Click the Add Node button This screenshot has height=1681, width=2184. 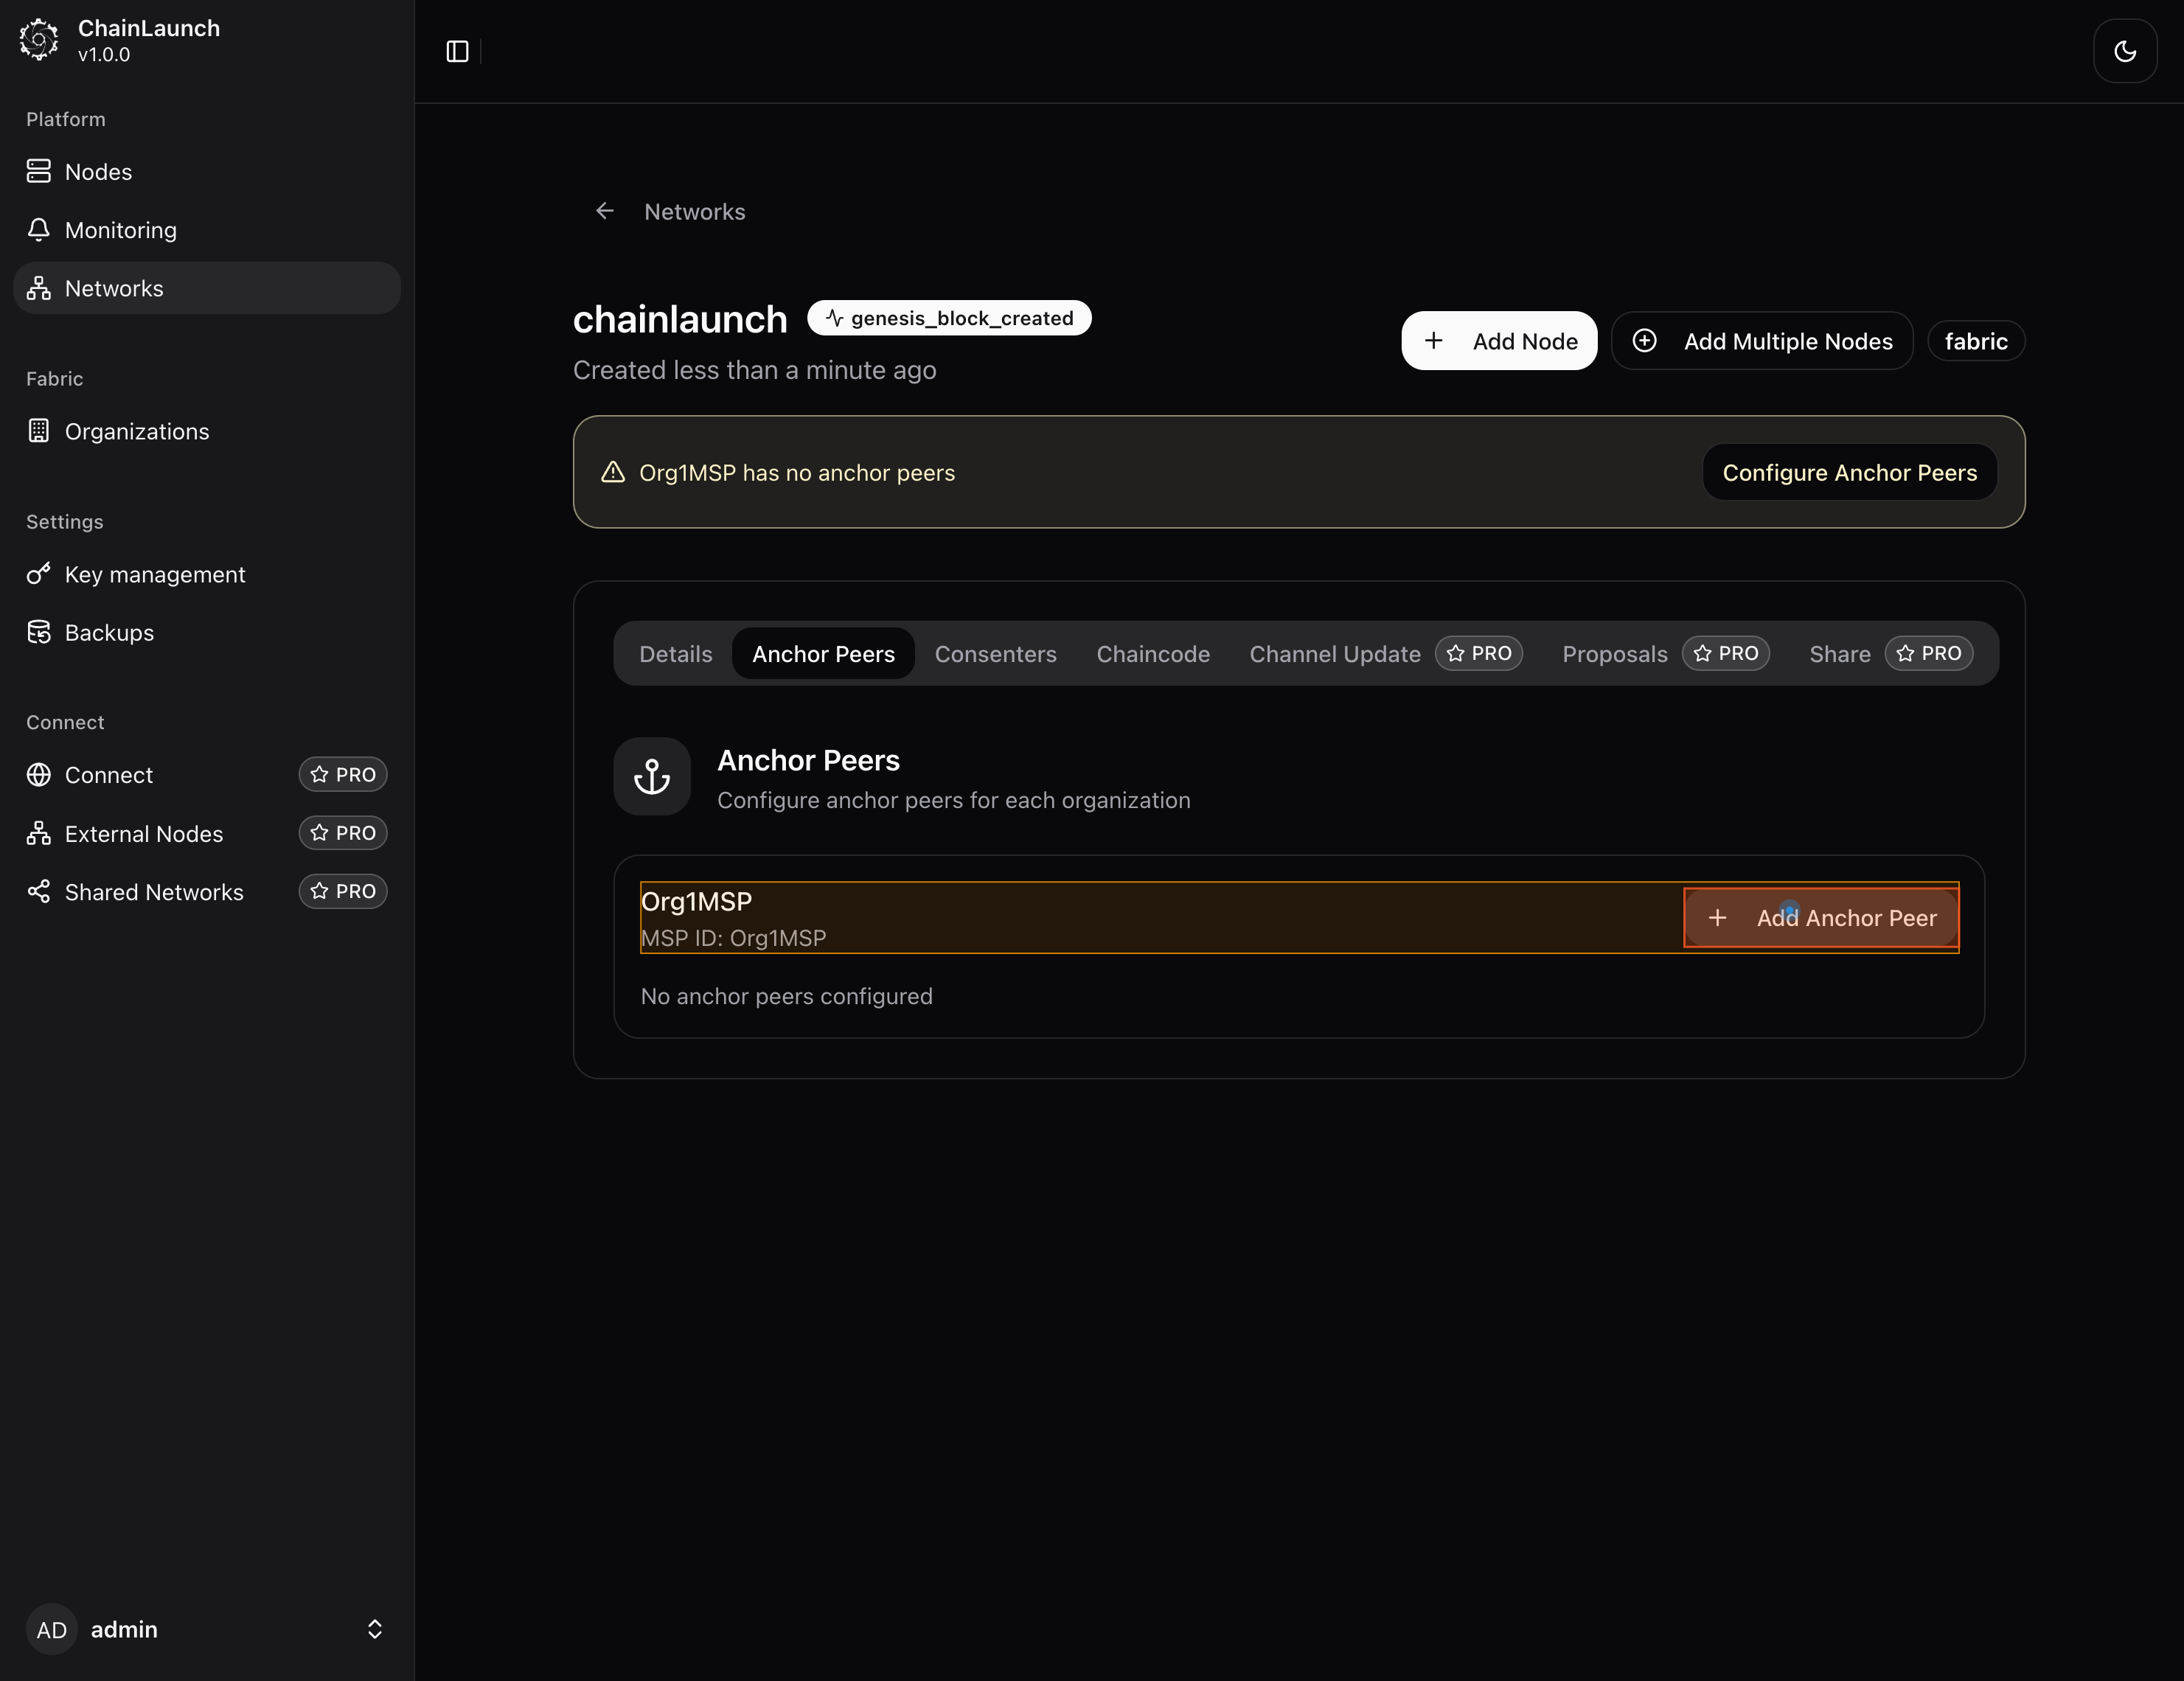[x=1498, y=341]
